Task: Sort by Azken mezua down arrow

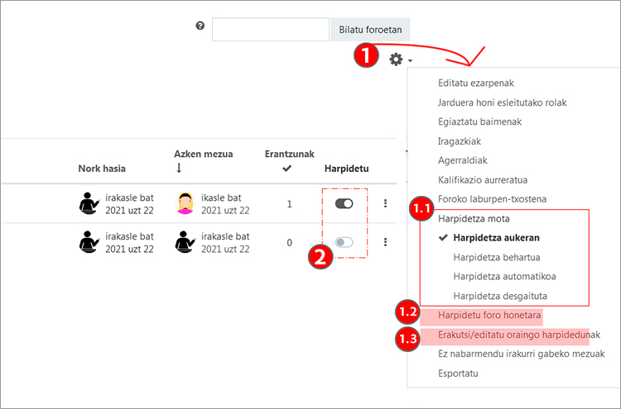Action: (178, 169)
